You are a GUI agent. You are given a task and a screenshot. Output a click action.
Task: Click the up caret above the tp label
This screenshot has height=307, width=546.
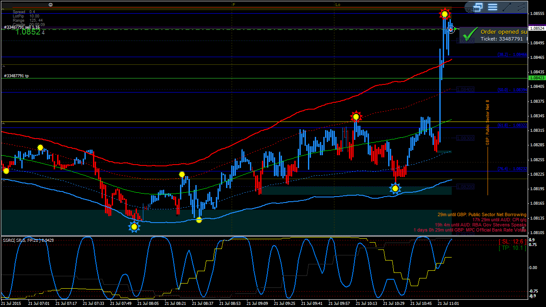(3, 66)
